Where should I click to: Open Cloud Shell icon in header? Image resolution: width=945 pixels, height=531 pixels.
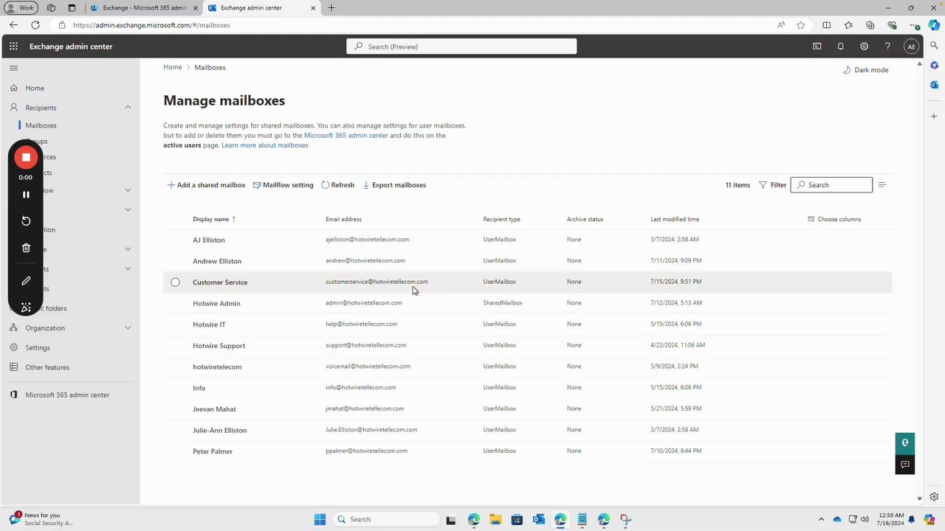pyautogui.click(x=817, y=46)
